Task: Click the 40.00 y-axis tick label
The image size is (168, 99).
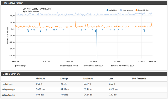Action: coord(12,16)
